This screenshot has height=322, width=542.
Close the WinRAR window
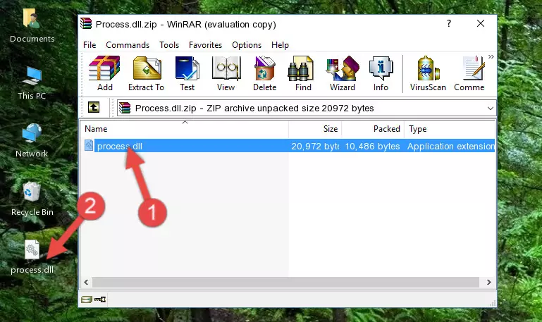[481, 23]
